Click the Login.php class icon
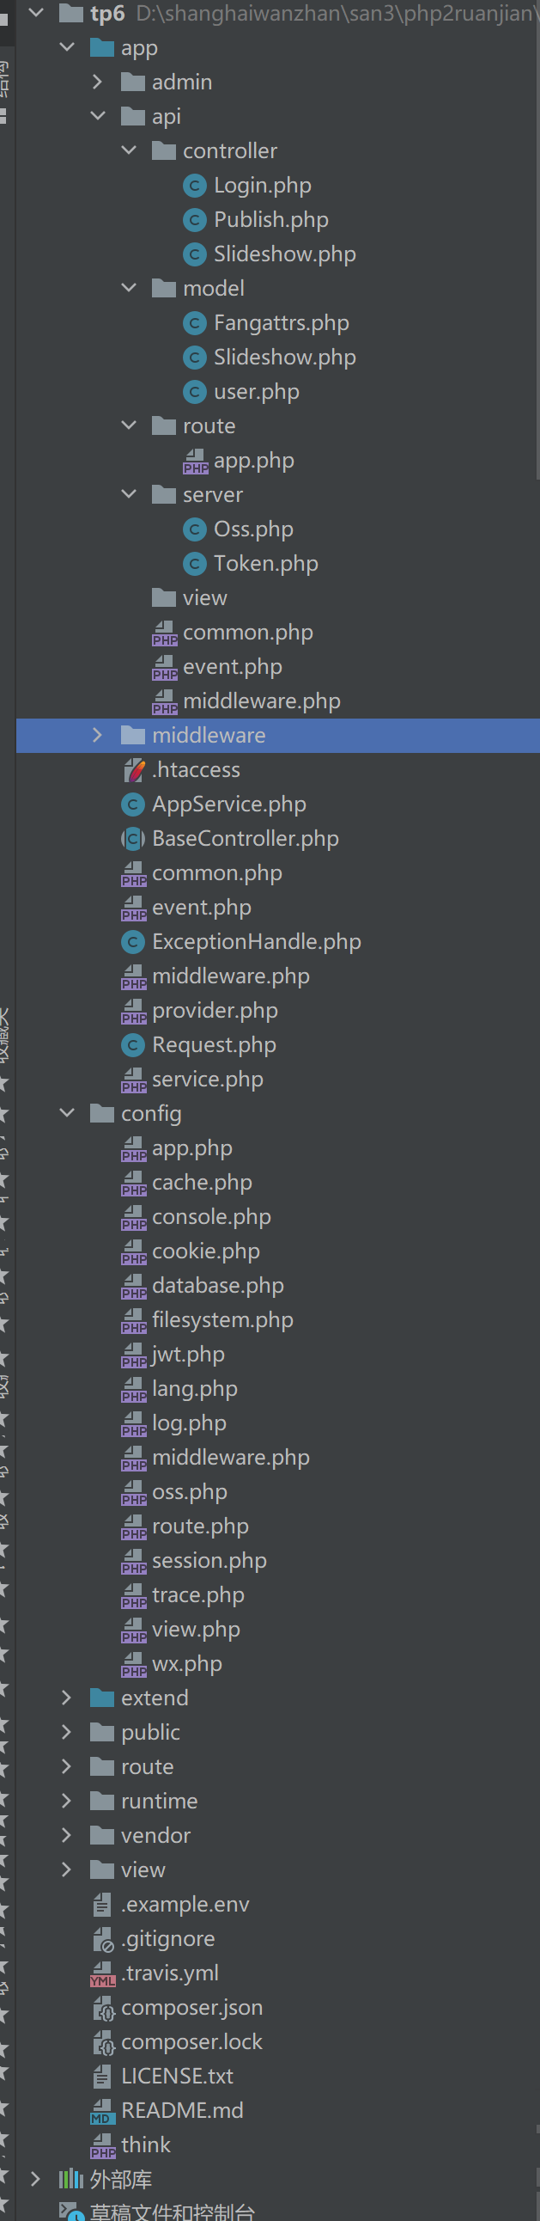 click(x=196, y=186)
